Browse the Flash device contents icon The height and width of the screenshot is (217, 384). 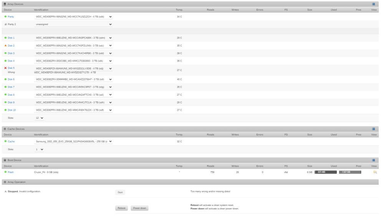coord(375,172)
